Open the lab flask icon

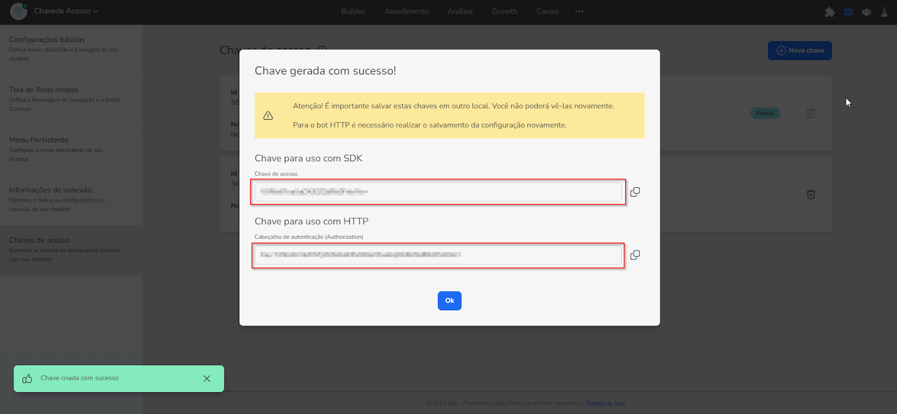[884, 12]
